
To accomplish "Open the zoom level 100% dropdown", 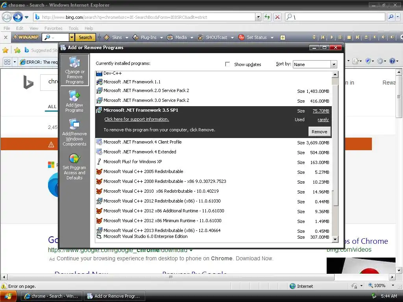I will (393, 285).
